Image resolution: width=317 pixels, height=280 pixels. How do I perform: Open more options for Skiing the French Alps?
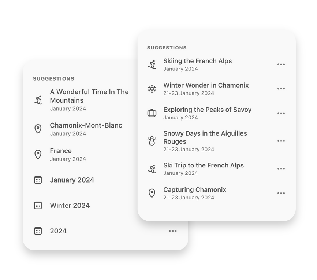pyautogui.click(x=281, y=65)
